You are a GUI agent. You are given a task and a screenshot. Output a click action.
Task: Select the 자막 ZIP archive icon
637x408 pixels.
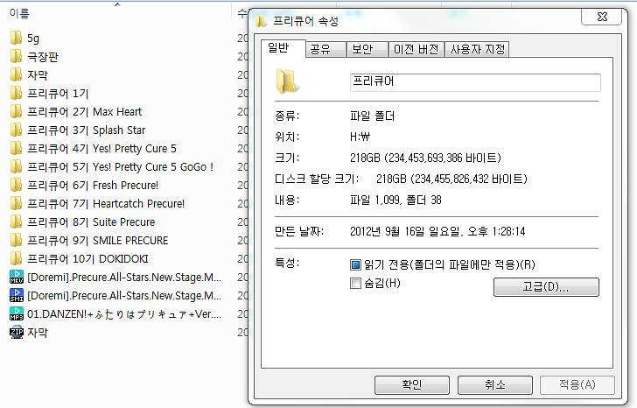click(x=17, y=333)
